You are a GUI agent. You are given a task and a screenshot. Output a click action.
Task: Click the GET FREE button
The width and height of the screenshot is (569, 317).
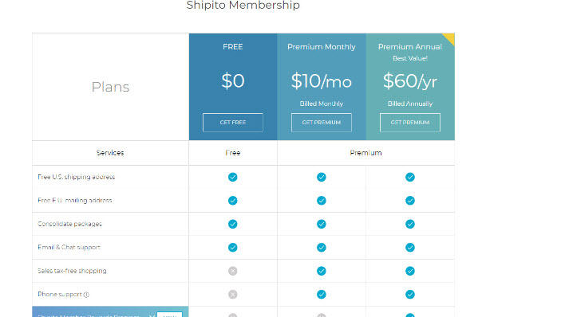[232, 123]
